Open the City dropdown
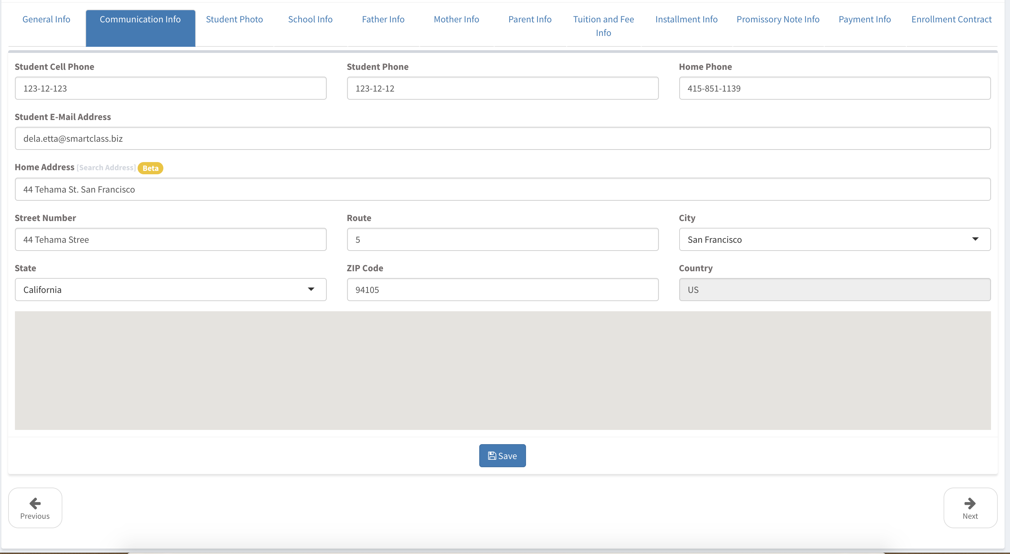 (x=835, y=239)
